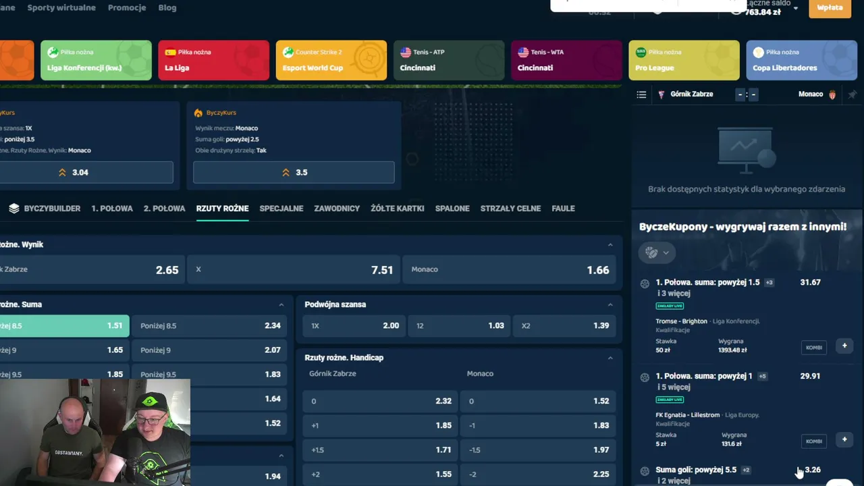
Task: Switch to the Żółte Kartki tab
Action: [x=398, y=209]
